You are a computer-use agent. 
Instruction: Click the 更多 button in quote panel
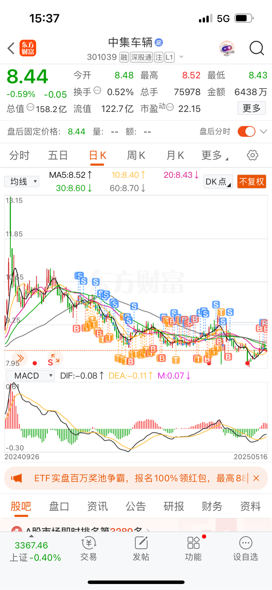click(251, 108)
